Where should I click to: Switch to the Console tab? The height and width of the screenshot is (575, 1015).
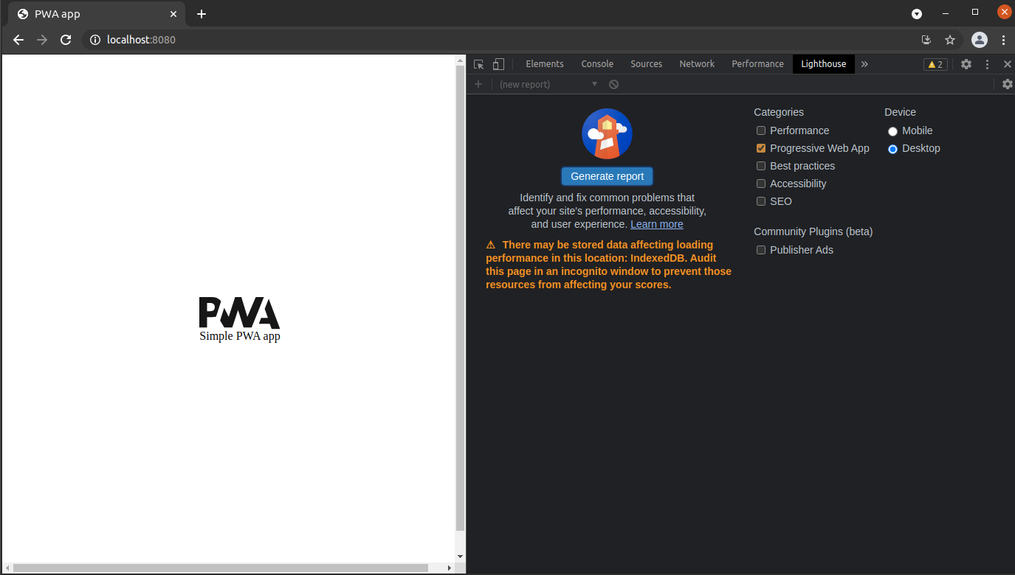coord(597,64)
